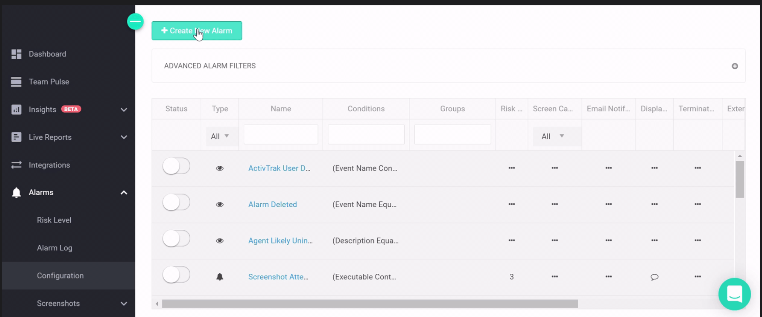The width and height of the screenshot is (762, 317).
Task: Expand the Live Reports chevron
Action: (x=124, y=137)
